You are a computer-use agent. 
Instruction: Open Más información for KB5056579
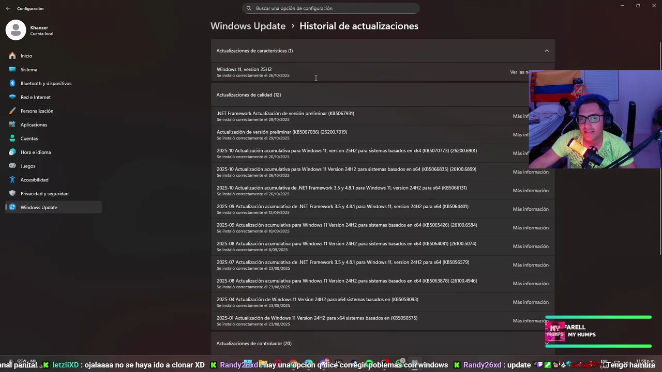531,265
